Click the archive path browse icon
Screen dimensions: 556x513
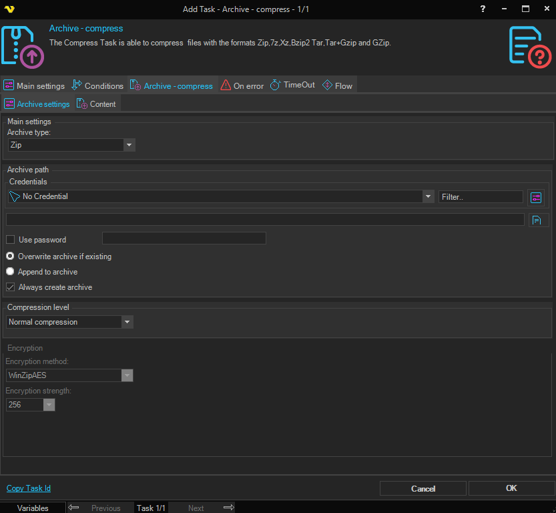[538, 220]
